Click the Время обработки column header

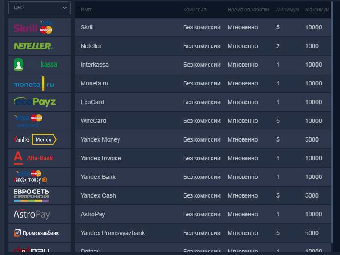coord(248,10)
